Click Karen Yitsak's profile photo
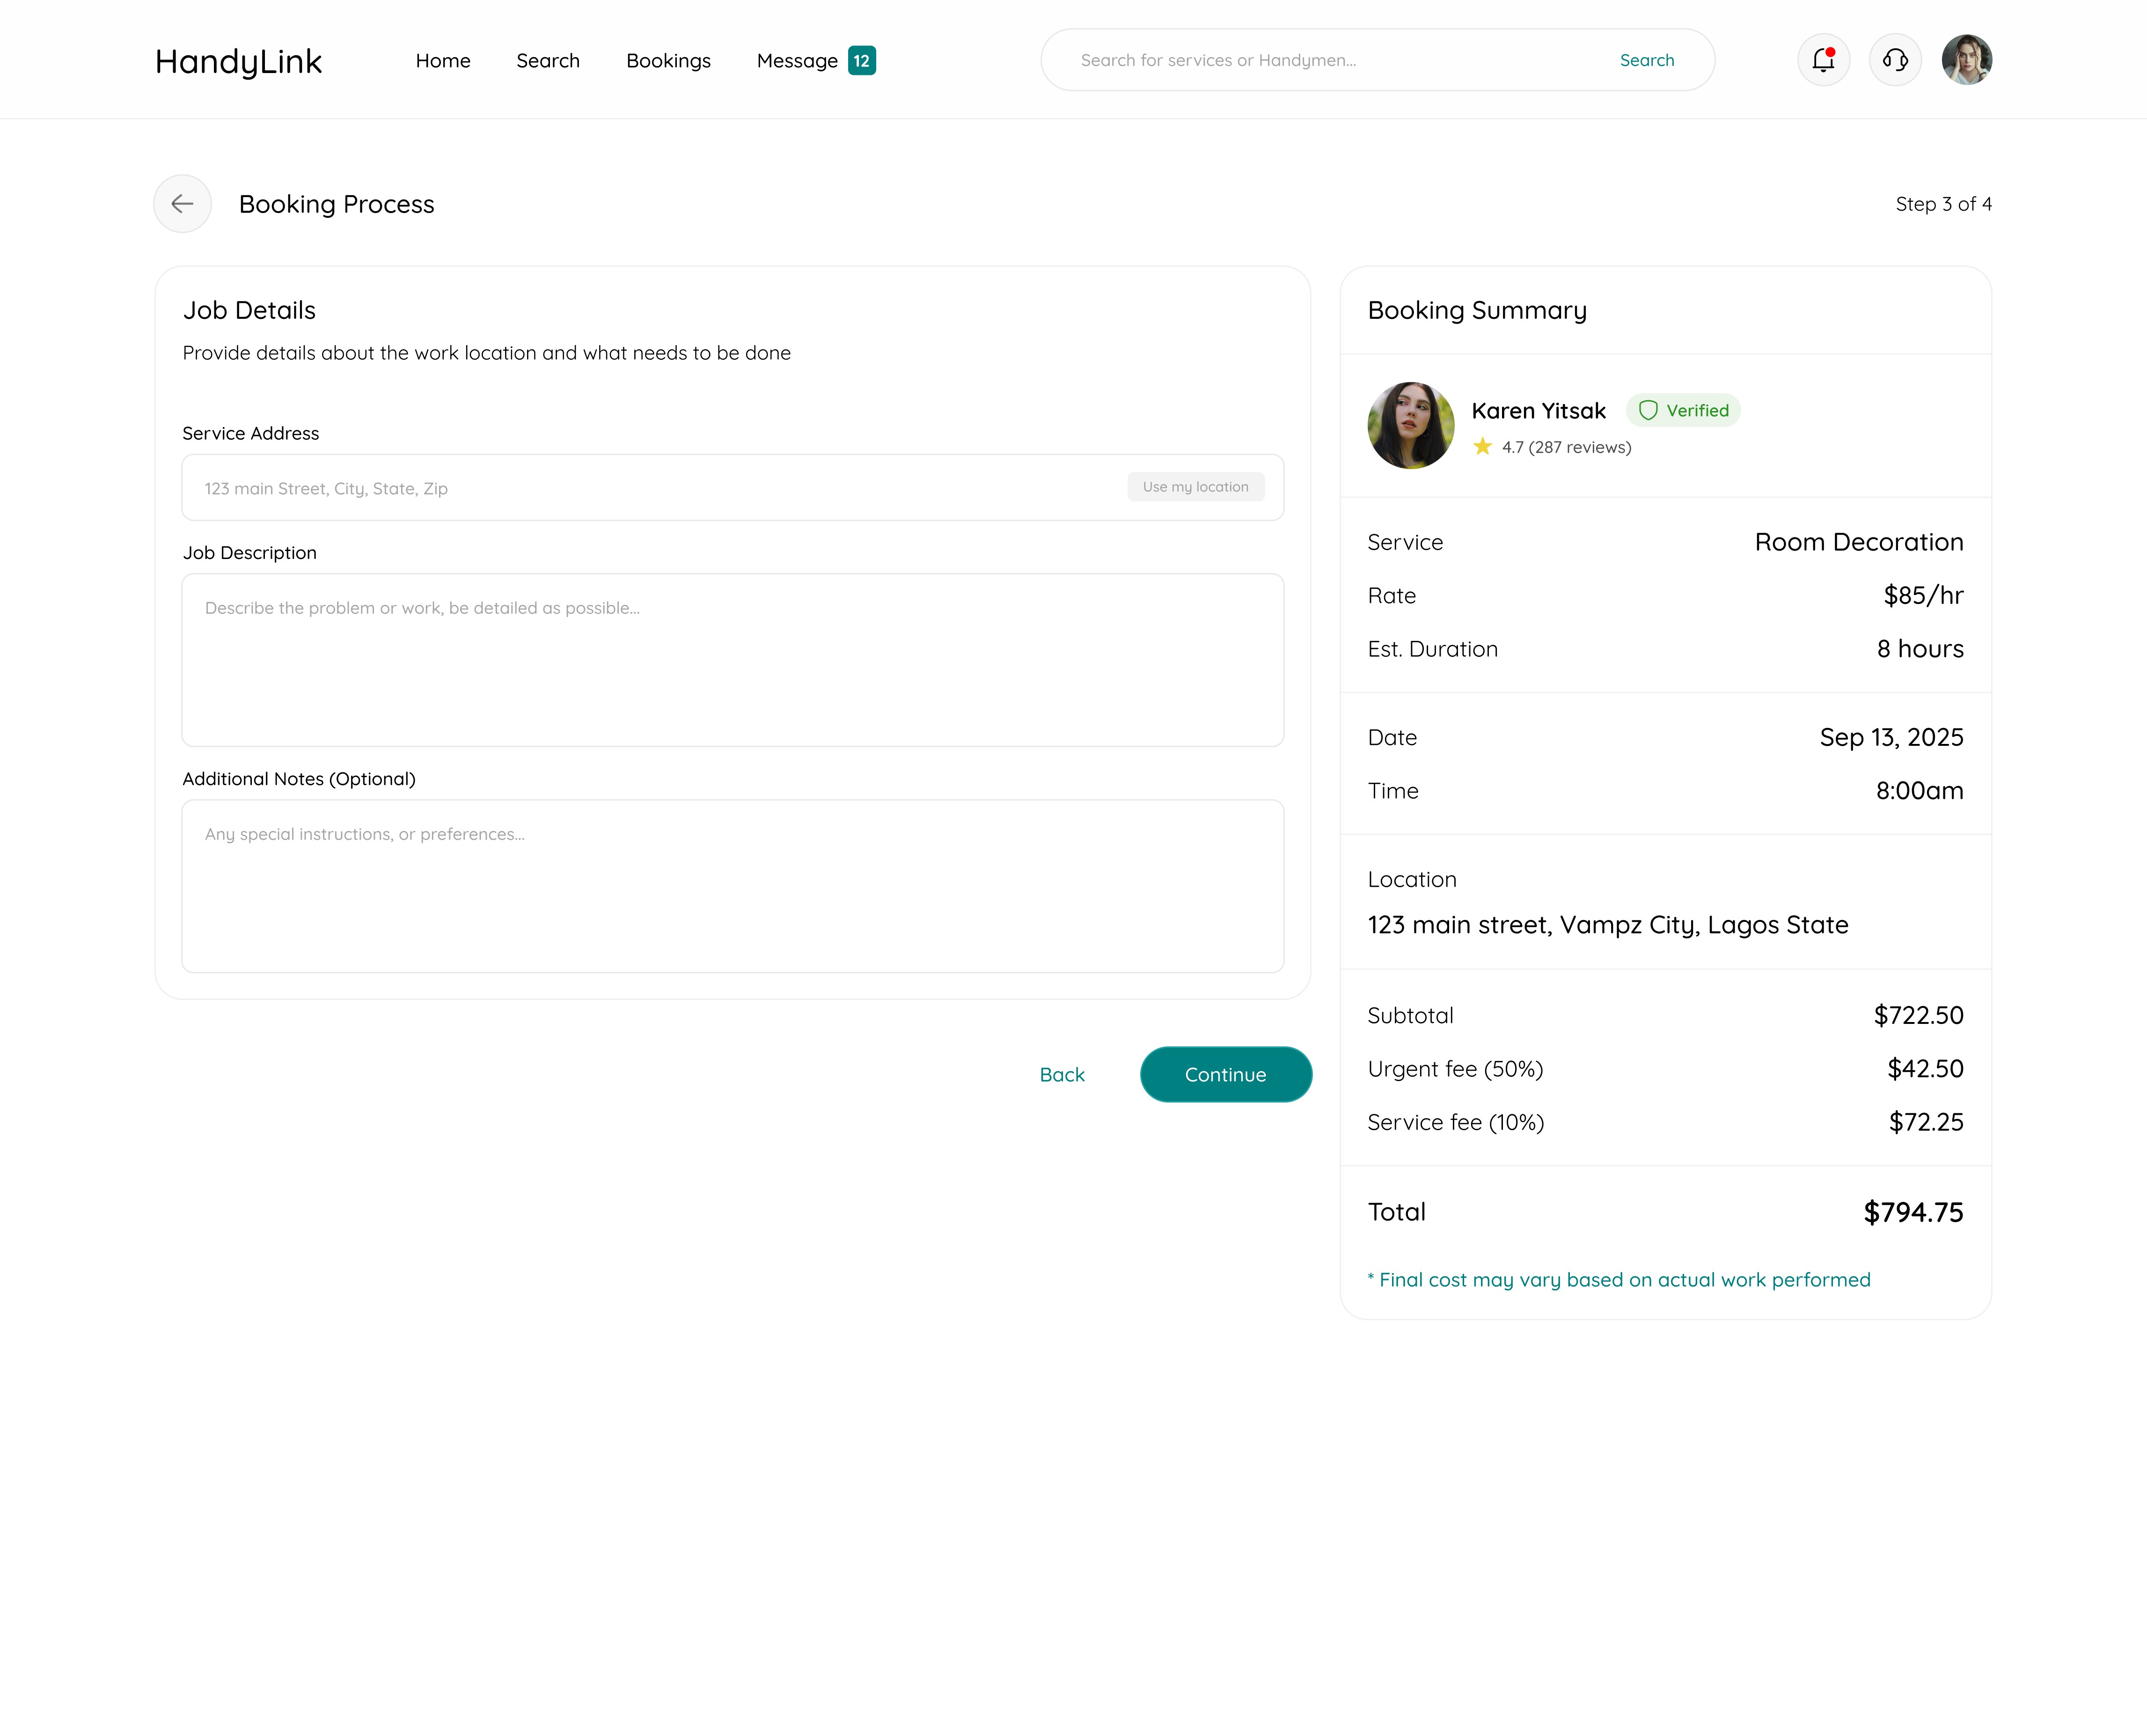 coord(1410,425)
